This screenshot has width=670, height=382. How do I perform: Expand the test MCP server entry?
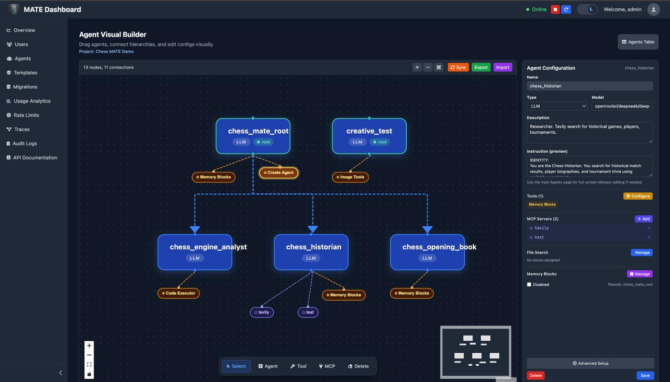590,237
